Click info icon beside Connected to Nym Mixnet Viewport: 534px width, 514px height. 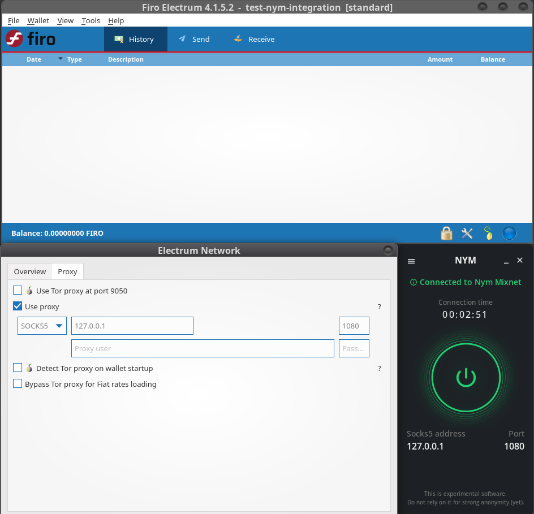pyautogui.click(x=413, y=282)
